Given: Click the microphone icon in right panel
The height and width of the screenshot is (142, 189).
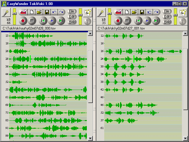Looking at the screenshot, I should point(101,12).
